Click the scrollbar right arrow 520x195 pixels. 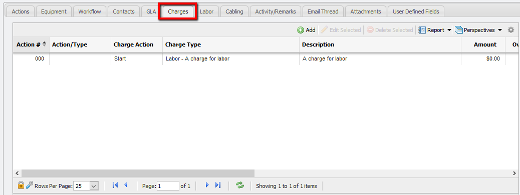pyautogui.click(x=514, y=173)
